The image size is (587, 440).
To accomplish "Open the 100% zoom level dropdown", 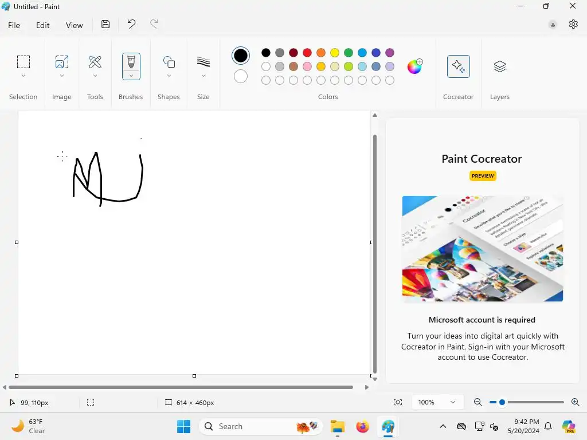I will pos(437,402).
